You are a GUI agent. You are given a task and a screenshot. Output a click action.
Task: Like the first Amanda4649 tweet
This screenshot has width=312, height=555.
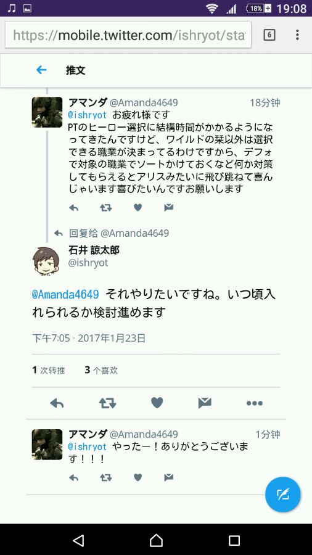tap(138, 208)
